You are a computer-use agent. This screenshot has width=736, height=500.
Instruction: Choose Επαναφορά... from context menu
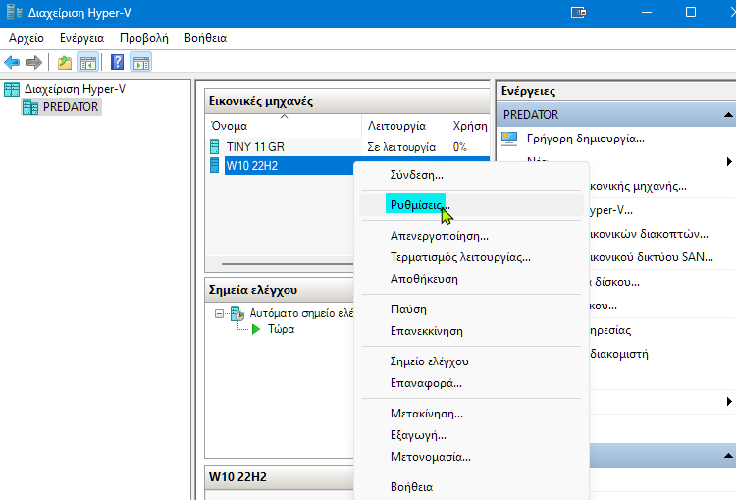pos(471,383)
